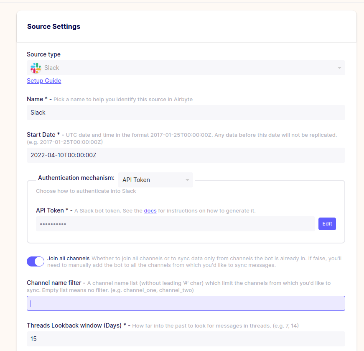
Task: Open the Setup Guide link
Action: (44, 81)
